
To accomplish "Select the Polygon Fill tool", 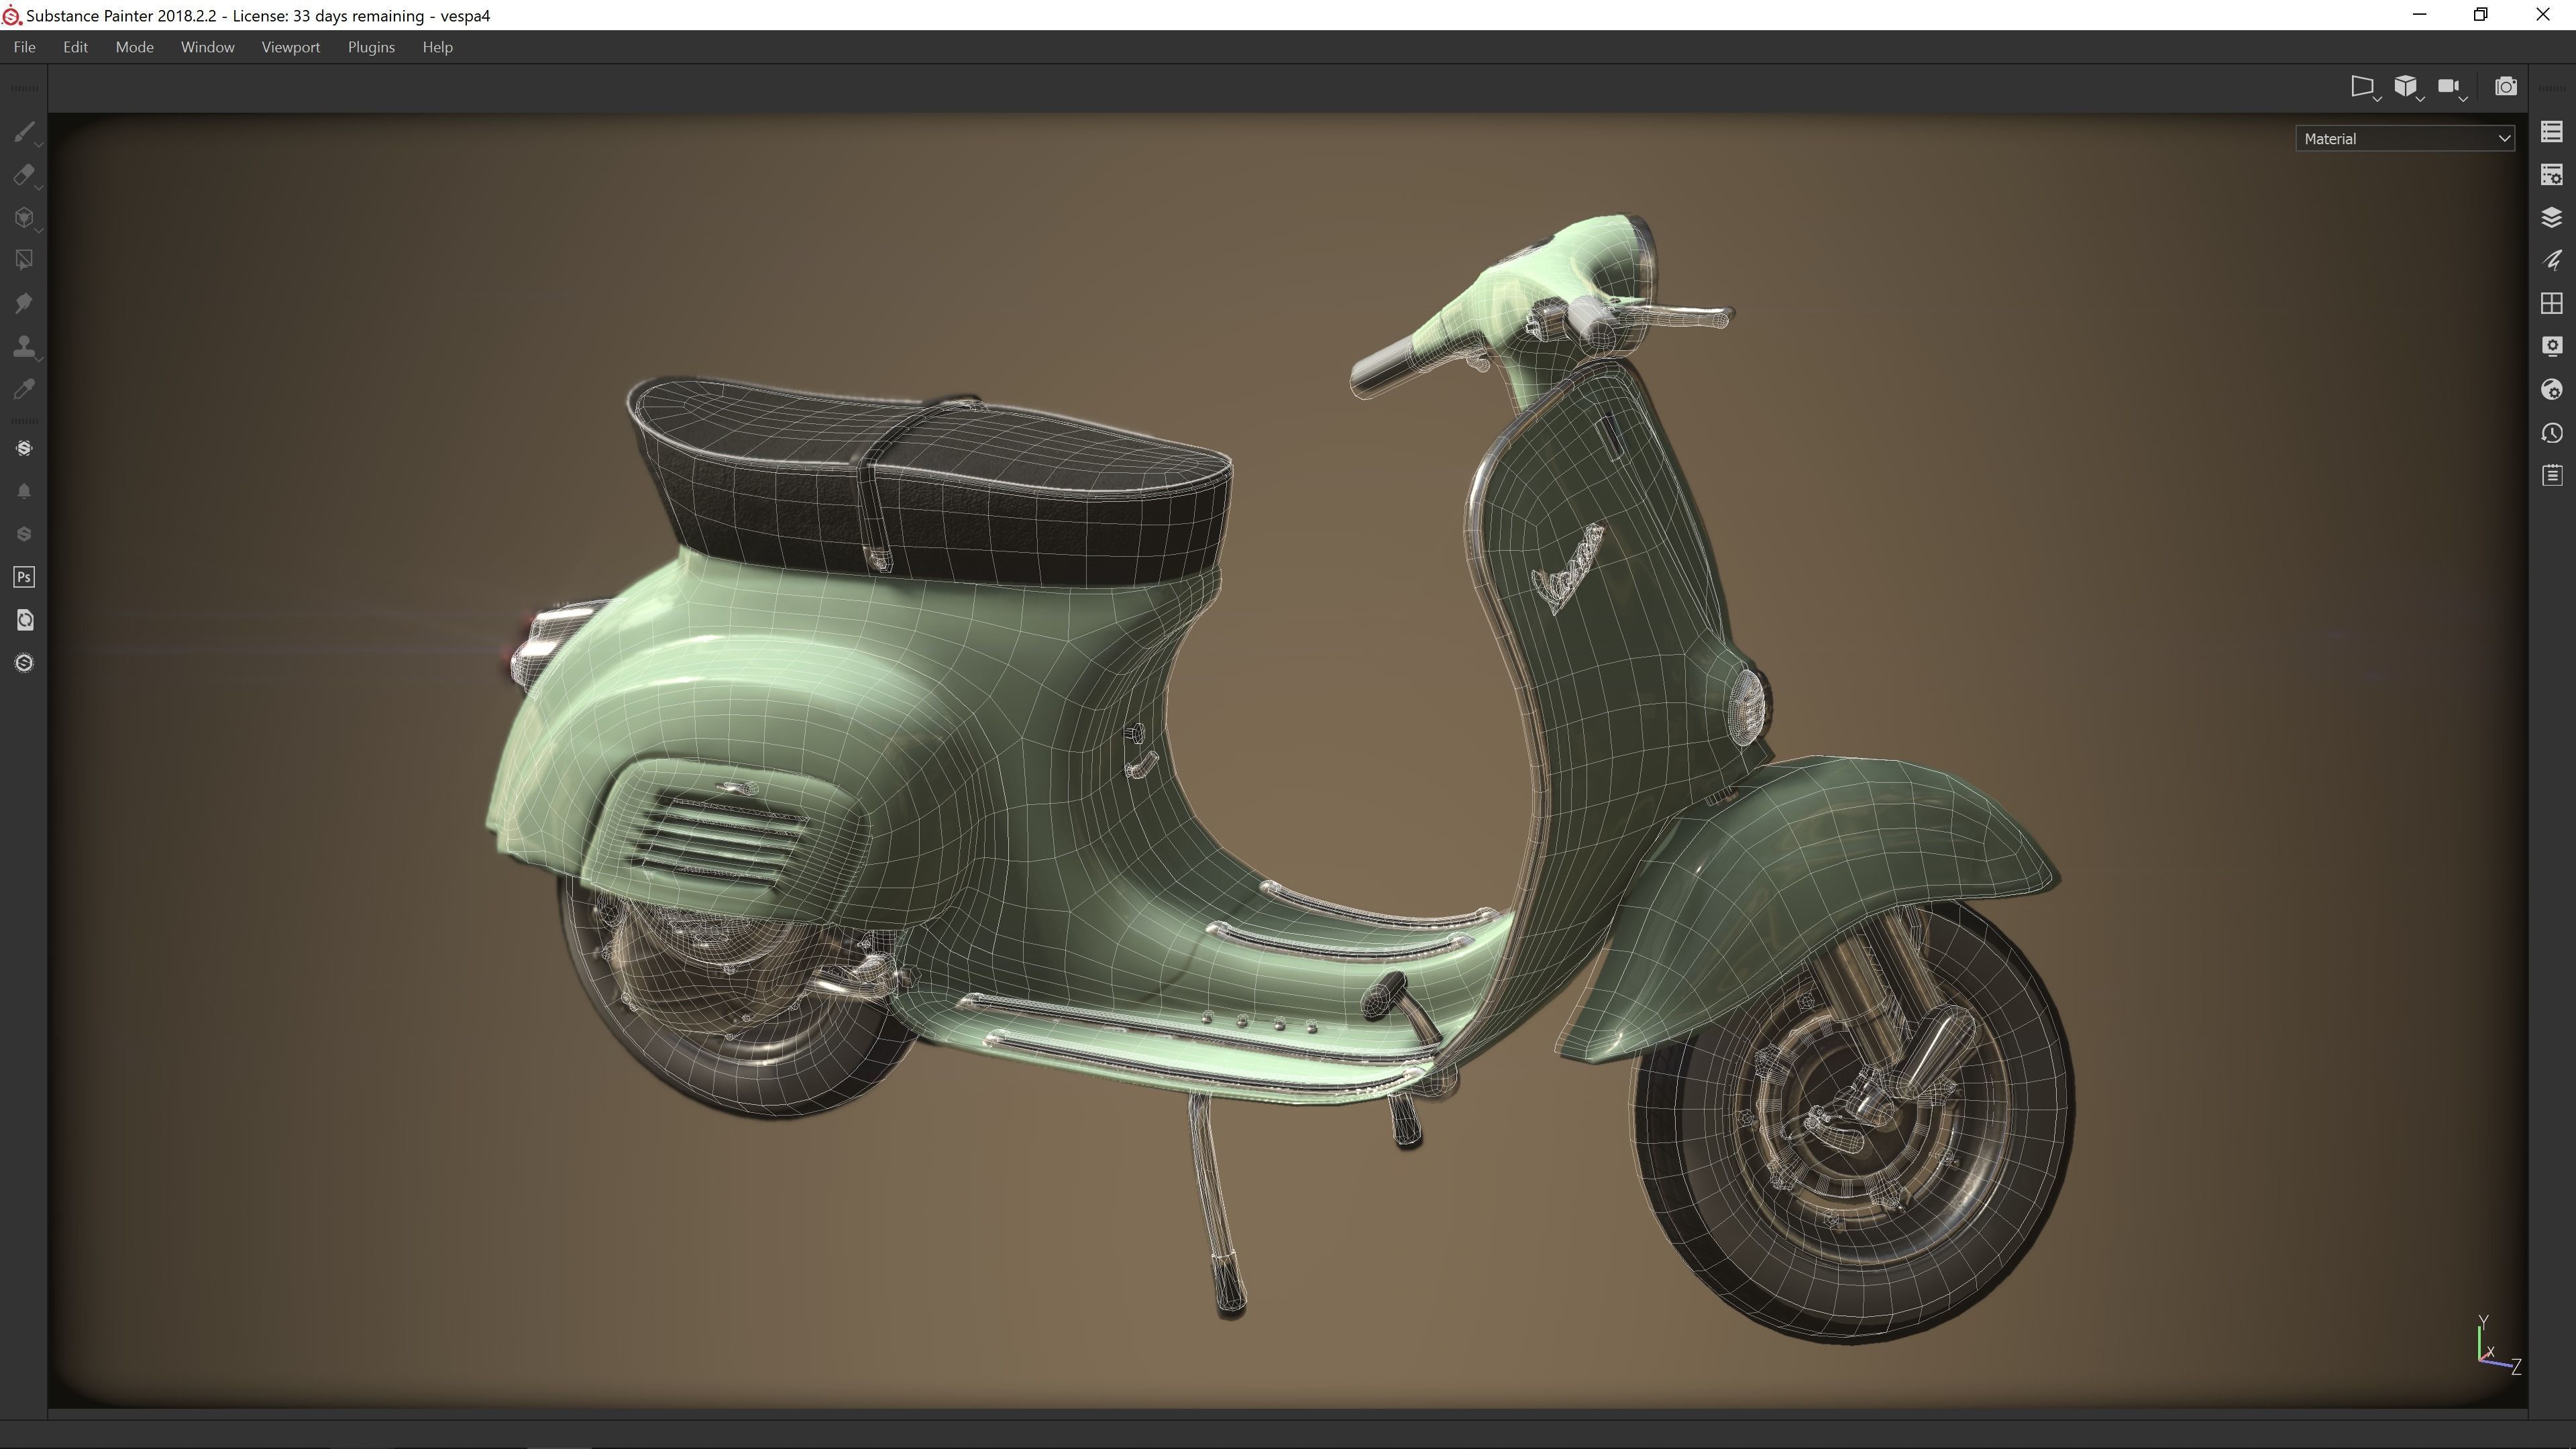I will tap(24, 260).
